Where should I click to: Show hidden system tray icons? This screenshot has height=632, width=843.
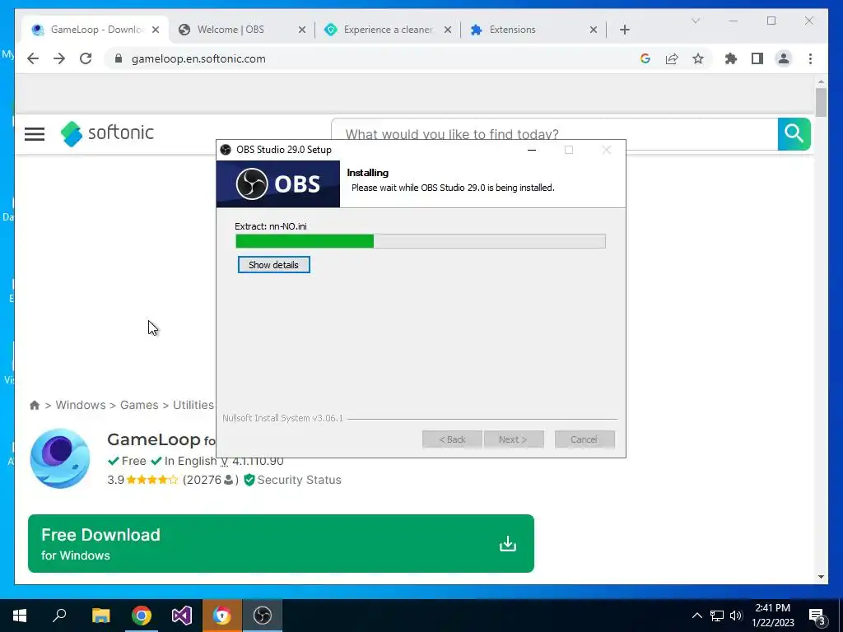tap(696, 616)
